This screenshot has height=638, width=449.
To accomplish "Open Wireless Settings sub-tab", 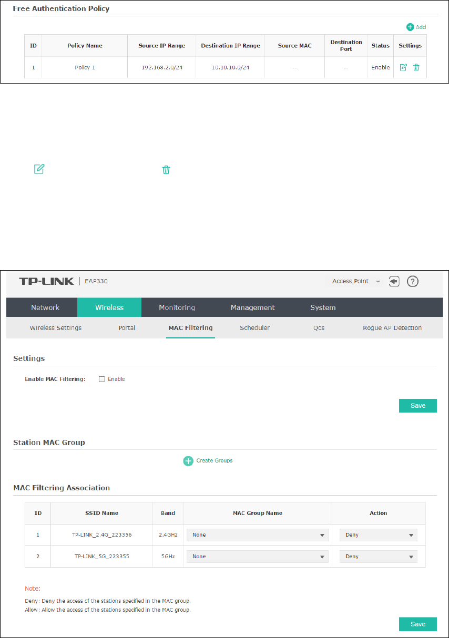I will tap(56, 328).
